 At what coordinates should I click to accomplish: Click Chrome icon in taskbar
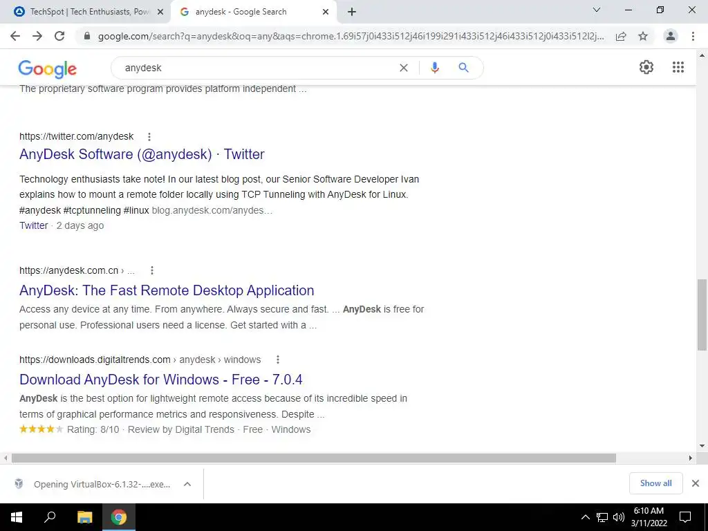(119, 517)
